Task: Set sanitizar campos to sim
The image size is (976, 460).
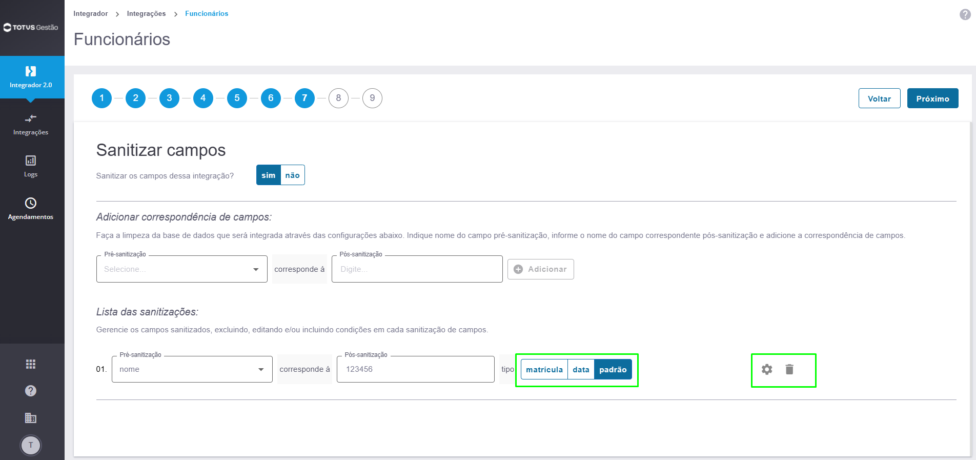Action: [269, 175]
